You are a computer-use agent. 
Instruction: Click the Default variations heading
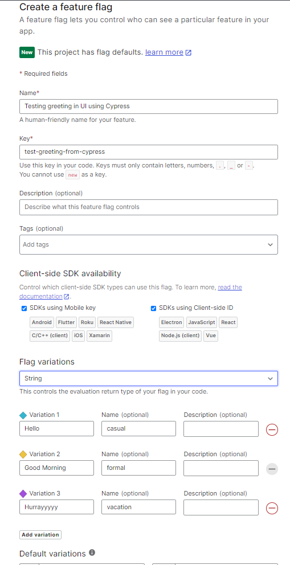tap(52, 554)
